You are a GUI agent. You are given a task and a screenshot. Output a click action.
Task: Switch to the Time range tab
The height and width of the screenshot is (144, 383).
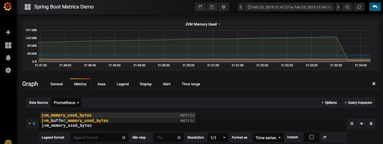click(191, 84)
